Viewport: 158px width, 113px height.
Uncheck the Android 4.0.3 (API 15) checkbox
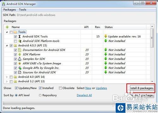click(11, 46)
